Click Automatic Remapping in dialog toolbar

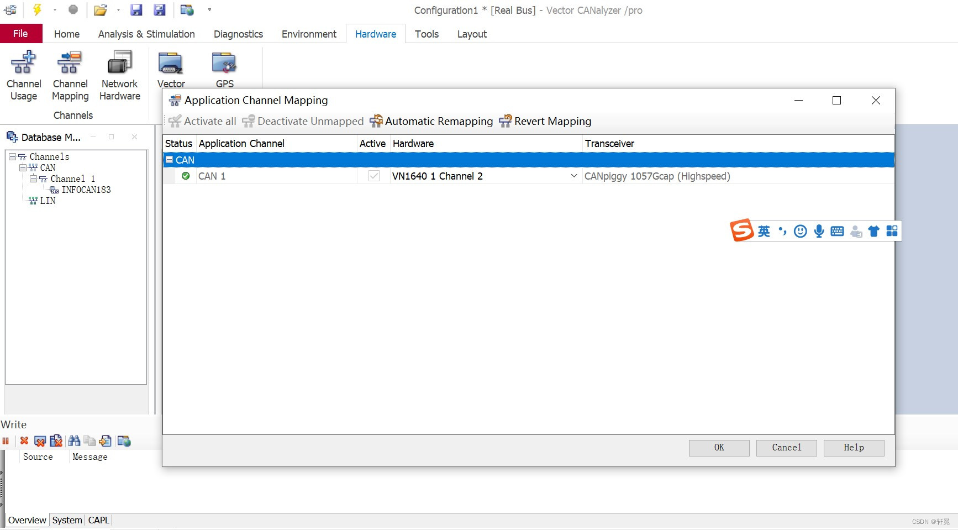pyautogui.click(x=431, y=121)
